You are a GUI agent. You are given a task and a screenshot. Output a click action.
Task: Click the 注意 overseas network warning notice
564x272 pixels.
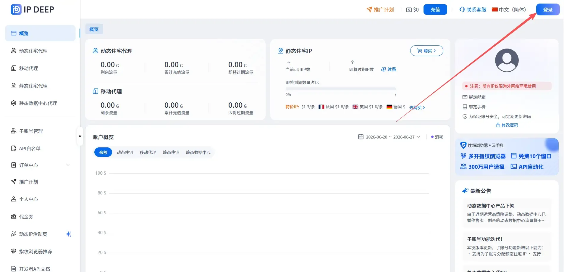pyautogui.click(x=507, y=86)
